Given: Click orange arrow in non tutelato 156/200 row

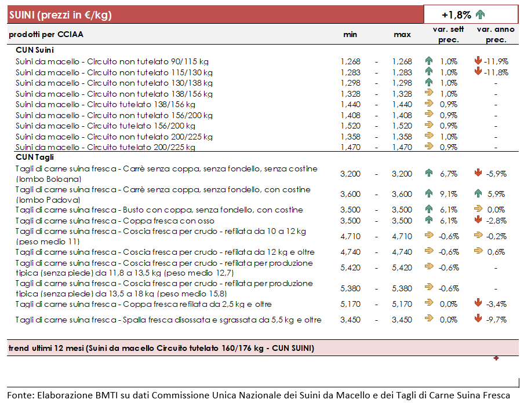Looking at the screenshot, I should [x=429, y=114].
